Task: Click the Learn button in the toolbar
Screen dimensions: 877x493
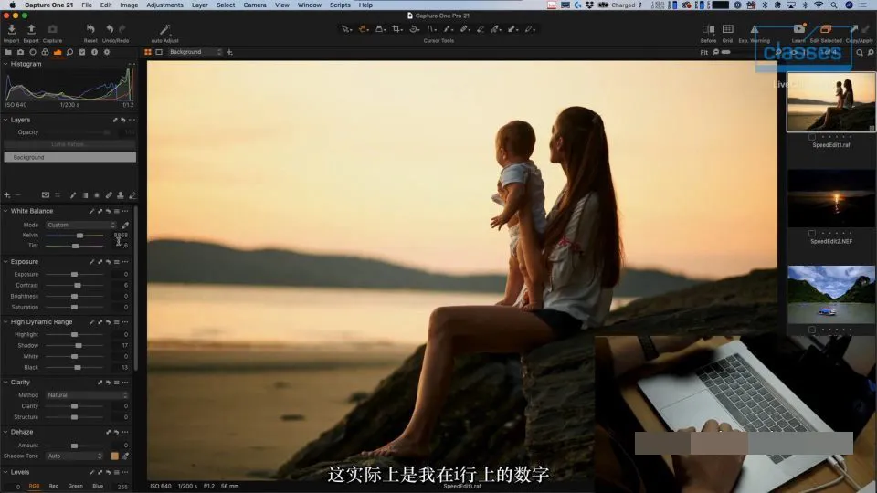Action: pos(798,29)
